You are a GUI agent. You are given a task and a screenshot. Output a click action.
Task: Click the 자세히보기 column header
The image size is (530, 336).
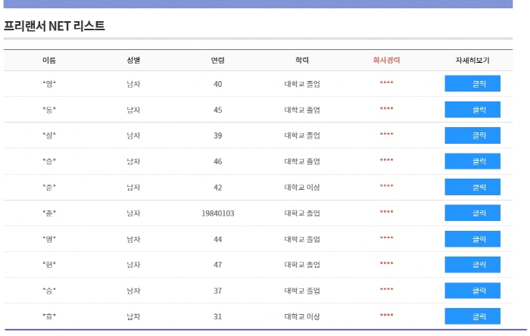pyautogui.click(x=472, y=61)
